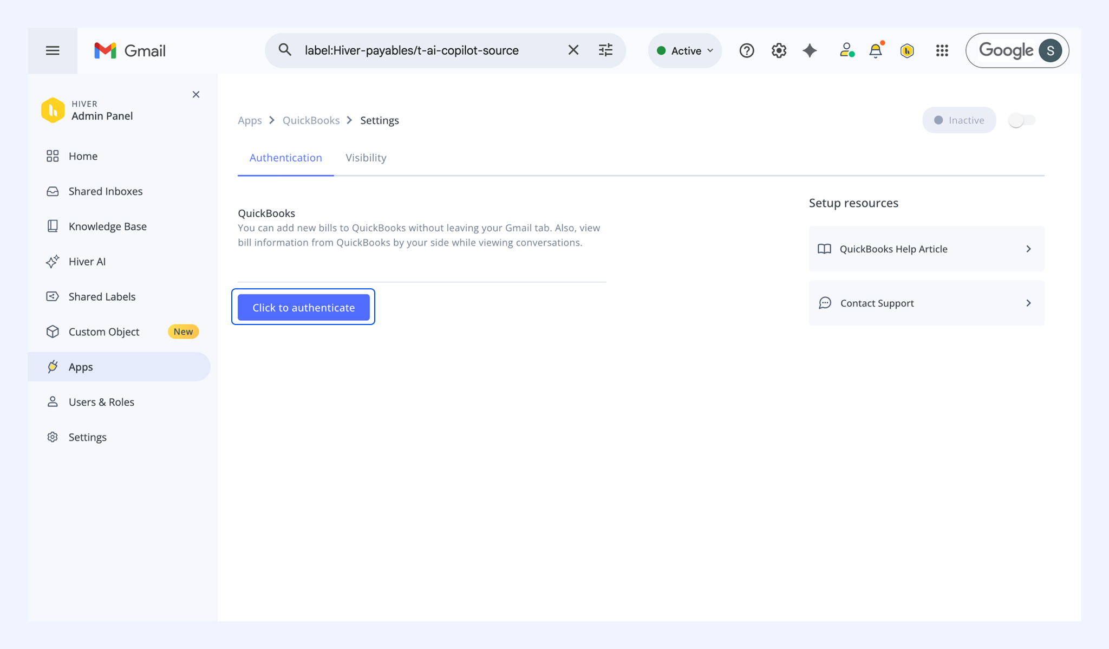Image resolution: width=1109 pixels, height=649 pixels.
Task: Open Gmail settings gear in the top bar
Action: click(779, 50)
